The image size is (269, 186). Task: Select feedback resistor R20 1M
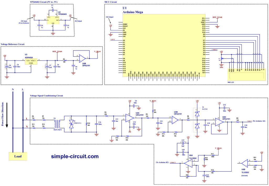click(x=188, y=176)
